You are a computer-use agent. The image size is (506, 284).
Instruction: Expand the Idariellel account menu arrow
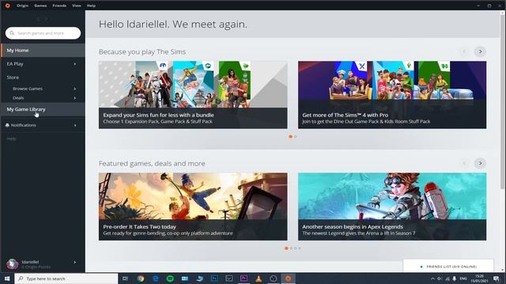(x=75, y=263)
